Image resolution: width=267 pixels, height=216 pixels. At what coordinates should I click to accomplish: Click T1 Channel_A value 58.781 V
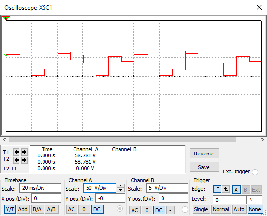pyautogui.click(x=85, y=155)
